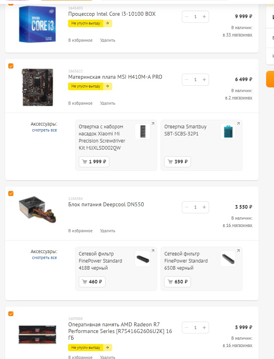
Task: Untick the AMD Radeon R7 memory checkbox
Action: (x=11, y=314)
